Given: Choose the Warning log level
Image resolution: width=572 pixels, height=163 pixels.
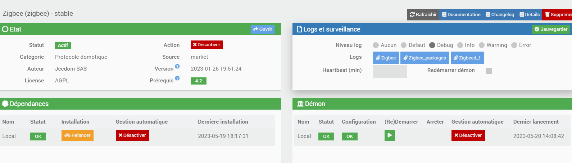Looking at the screenshot, I should [x=482, y=45].
